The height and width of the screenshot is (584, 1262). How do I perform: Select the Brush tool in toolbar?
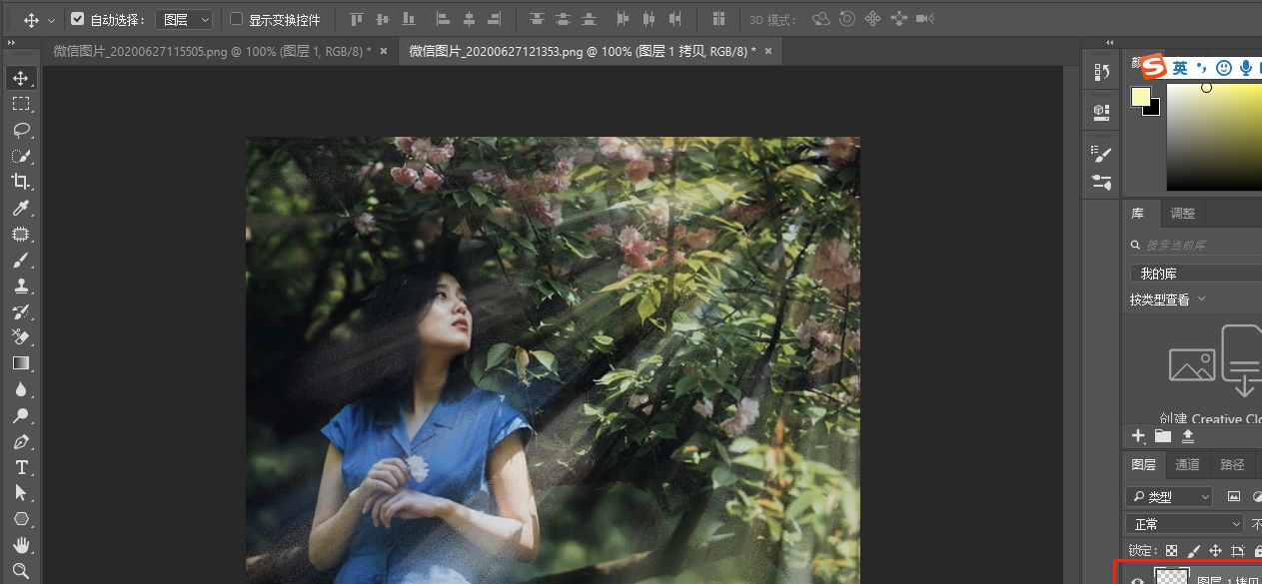[x=21, y=261]
